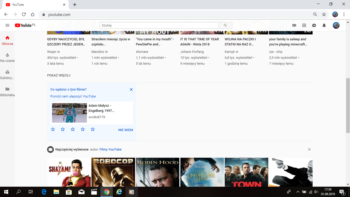Screen dimensions: 350x197
Task: Bookmark this page with the star
Action: pyautogui.click(x=324, y=15)
